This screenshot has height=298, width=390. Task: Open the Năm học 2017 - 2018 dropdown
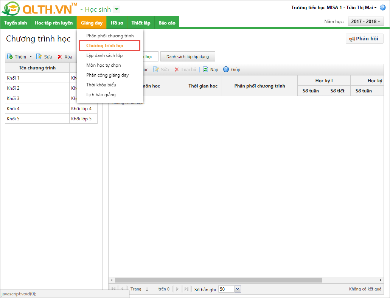point(366,22)
